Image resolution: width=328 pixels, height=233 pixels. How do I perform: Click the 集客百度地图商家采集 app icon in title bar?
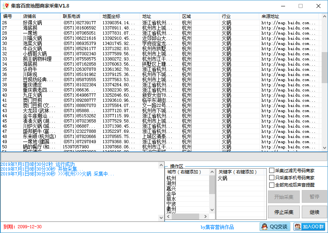click(x=6, y=6)
